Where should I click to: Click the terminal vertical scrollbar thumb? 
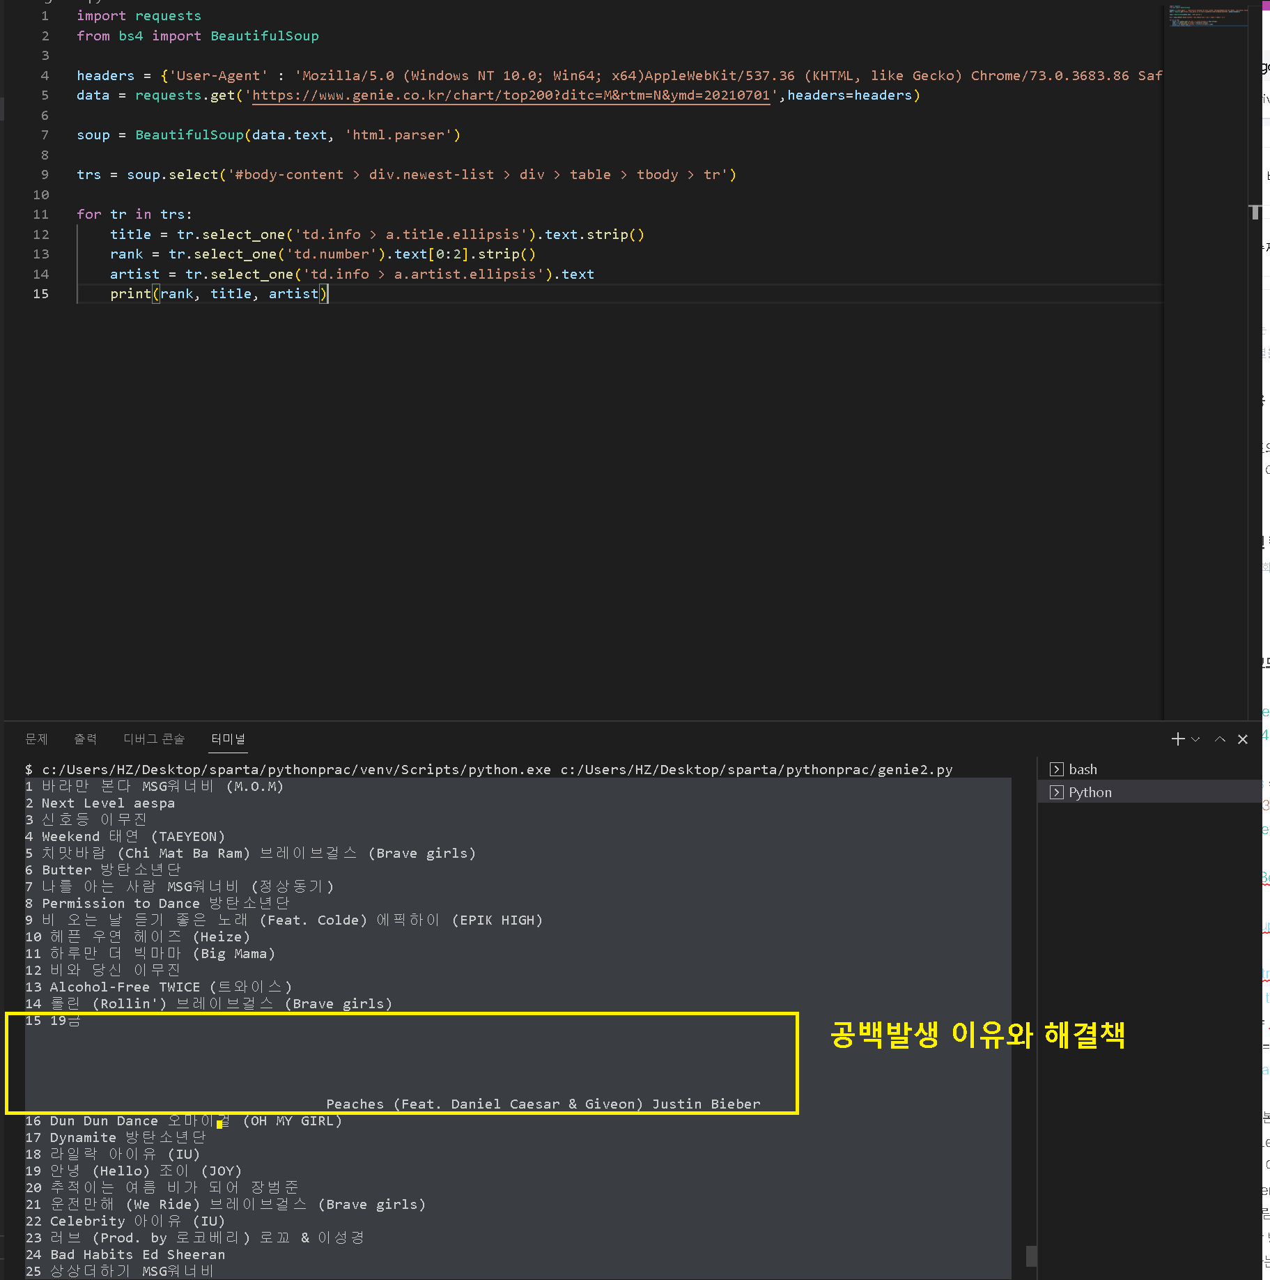coord(1031,1256)
